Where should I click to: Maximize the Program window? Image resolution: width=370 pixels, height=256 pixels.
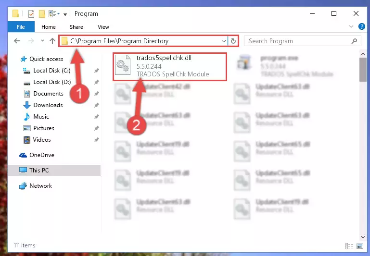click(334, 13)
